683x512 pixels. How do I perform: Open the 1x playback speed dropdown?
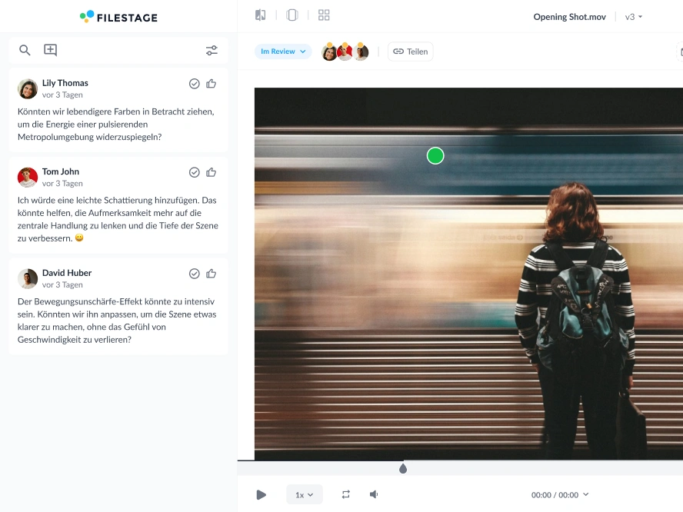305,495
